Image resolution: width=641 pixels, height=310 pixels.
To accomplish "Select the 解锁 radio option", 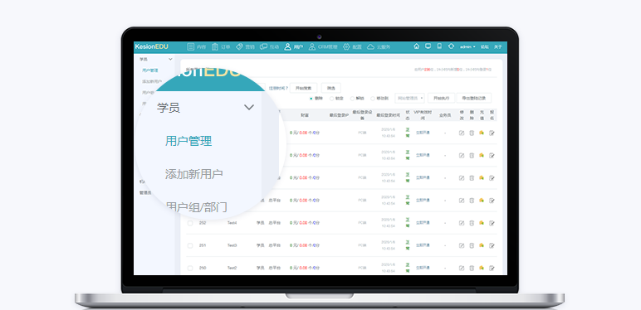I will point(352,99).
